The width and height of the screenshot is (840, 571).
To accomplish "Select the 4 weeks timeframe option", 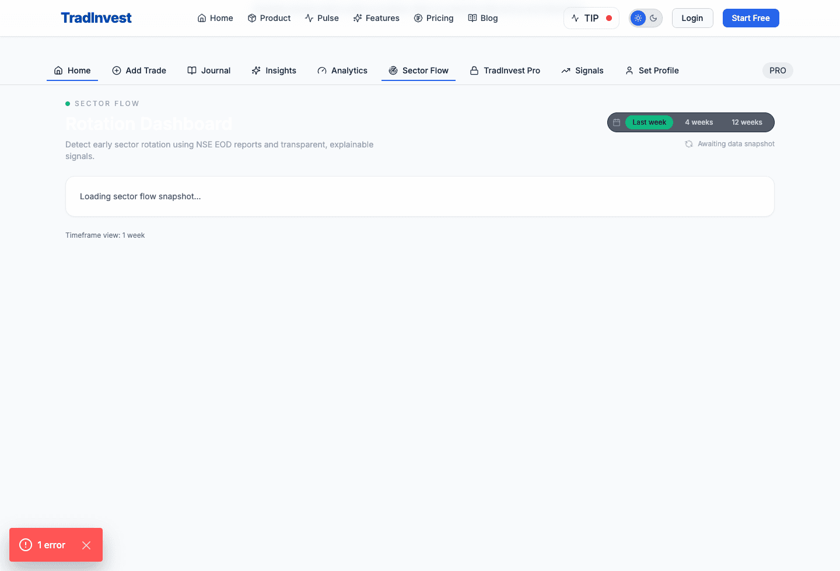I will point(699,122).
